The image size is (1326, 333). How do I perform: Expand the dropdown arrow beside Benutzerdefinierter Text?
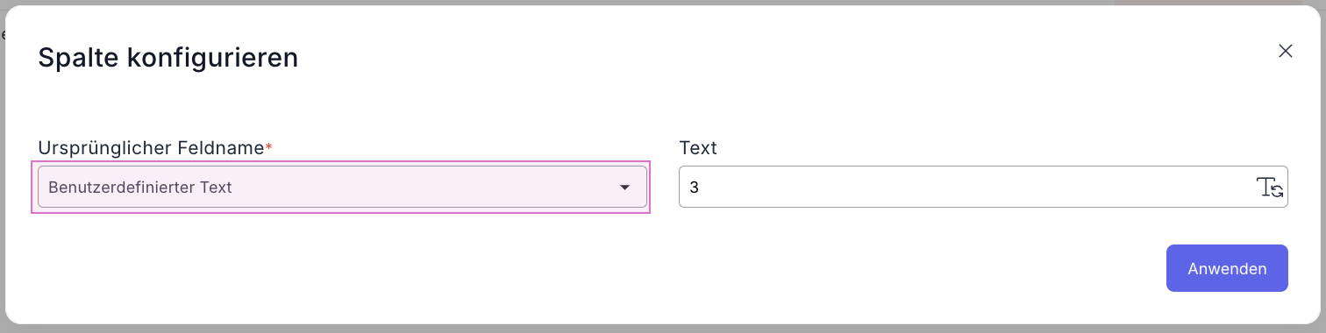pos(624,188)
